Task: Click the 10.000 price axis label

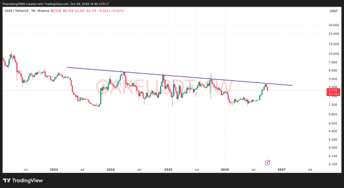Action: 333,54
